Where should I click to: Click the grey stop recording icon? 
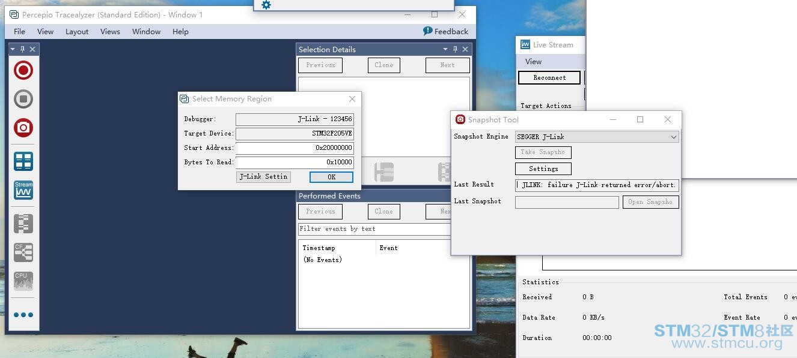point(23,99)
